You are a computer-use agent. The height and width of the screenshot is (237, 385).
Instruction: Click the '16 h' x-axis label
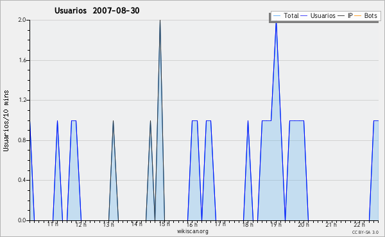192,224
